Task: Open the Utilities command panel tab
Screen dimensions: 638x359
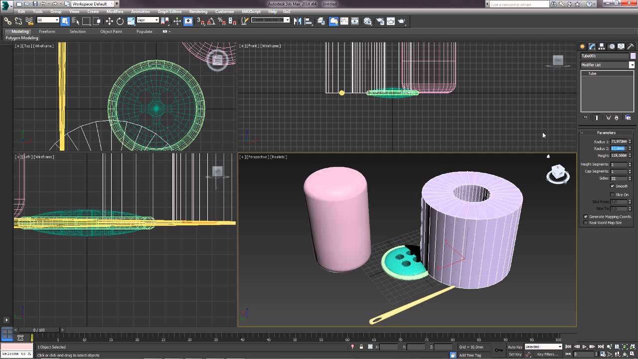Action: [631, 46]
